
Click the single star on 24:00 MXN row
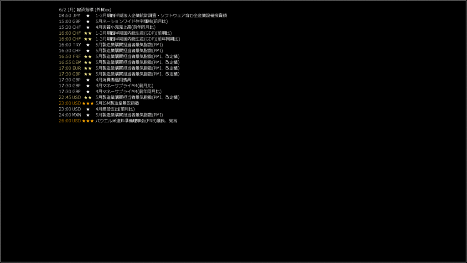(88, 115)
